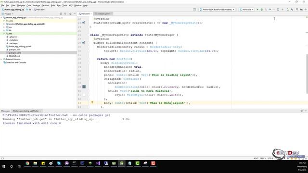Click the Search Everywhere magnifier icon

pyautogui.click(x=297, y=10)
